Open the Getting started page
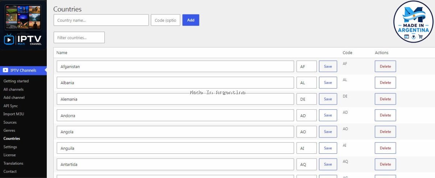Viewport: 435px width, 178px height. pyautogui.click(x=16, y=81)
